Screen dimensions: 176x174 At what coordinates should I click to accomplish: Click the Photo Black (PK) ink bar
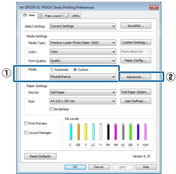tap(108, 132)
